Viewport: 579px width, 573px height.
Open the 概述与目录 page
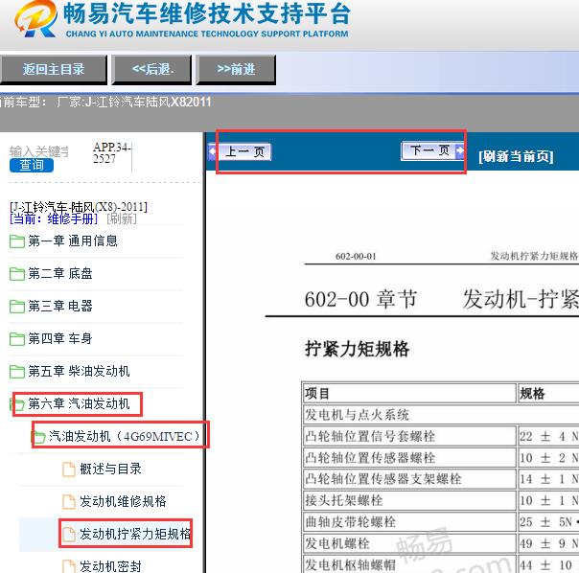pyautogui.click(x=111, y=469)
